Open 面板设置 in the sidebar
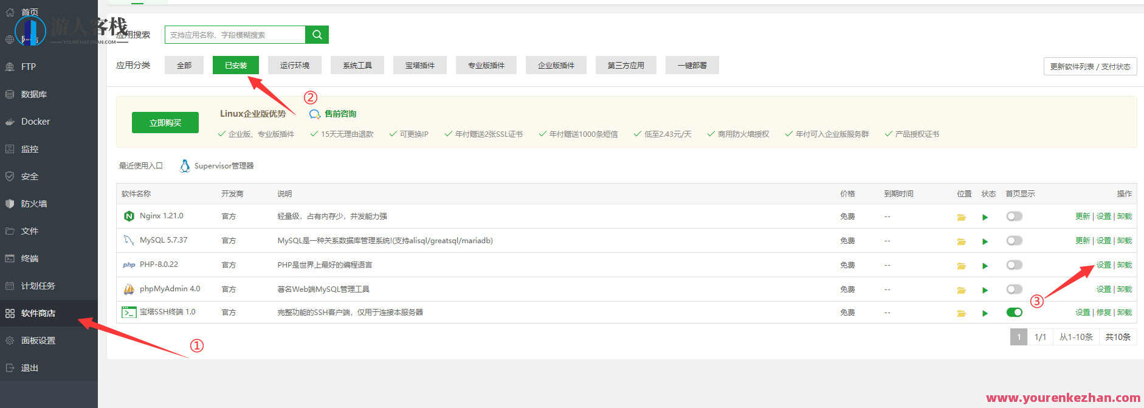The width and height of the screenshot is (1144, 408). pos(49,341)
